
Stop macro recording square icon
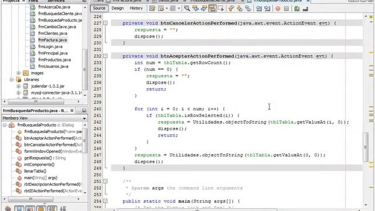pos(287,9)
